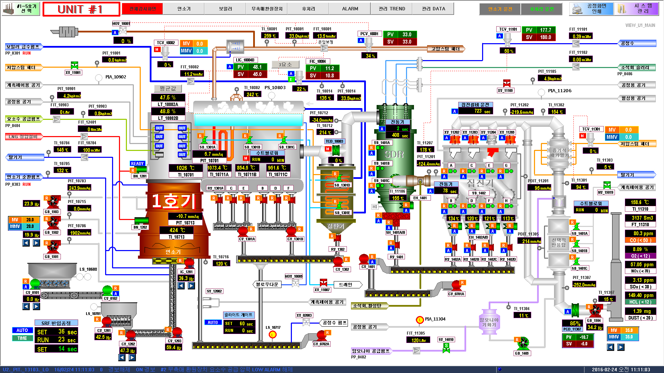
Task: Open the ALARM tab
Action: click(350, 9)
